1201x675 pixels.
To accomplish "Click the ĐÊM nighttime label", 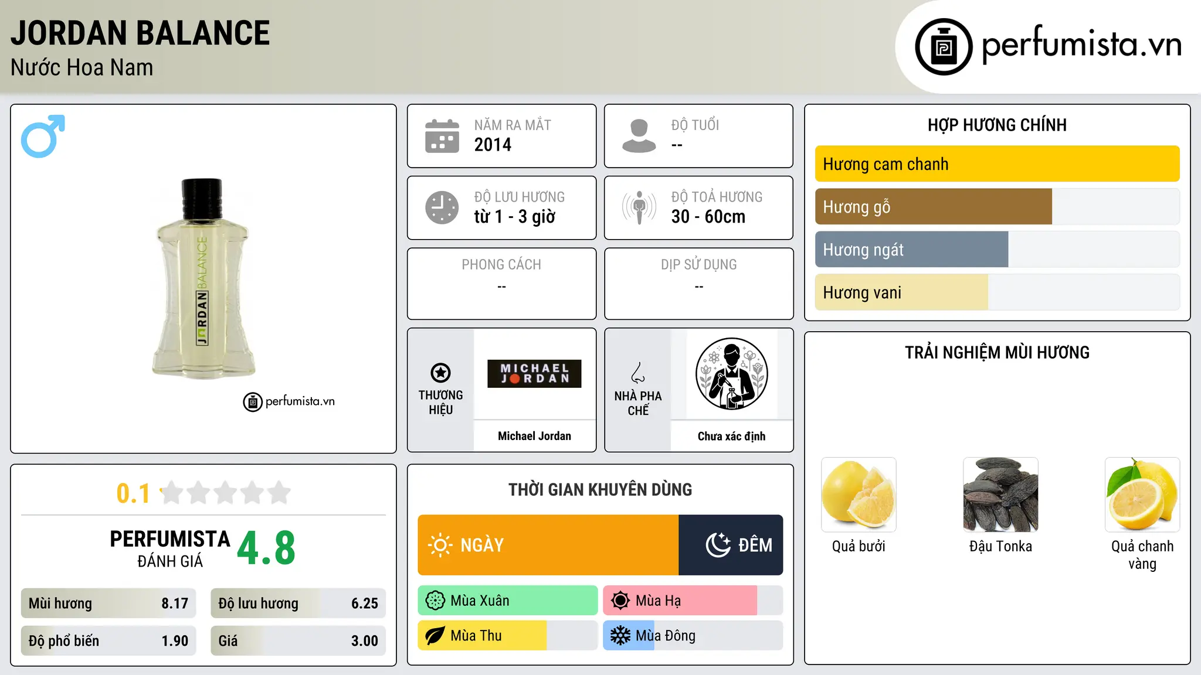I will click(x=755, y=545).
